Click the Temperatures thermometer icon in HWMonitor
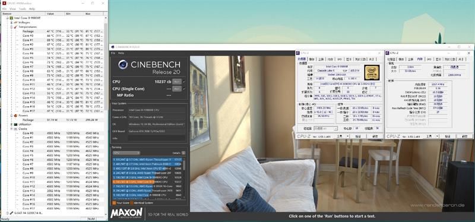 [x=15, y=27]
